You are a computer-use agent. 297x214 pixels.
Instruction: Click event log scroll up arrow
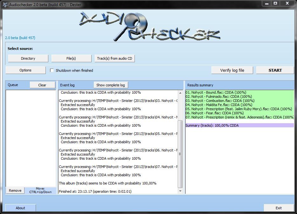pyautogui.click(x=180, y=93)
